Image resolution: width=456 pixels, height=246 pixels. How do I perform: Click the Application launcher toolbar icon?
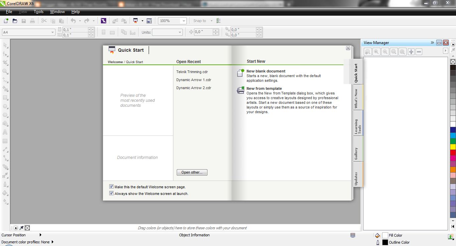coord(135,21)
